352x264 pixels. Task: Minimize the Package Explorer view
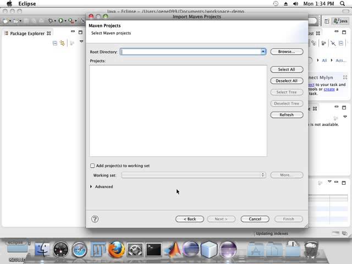pyautogui.click(x=73, y=32)
